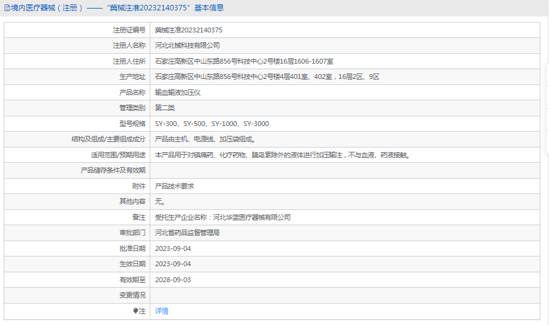Click the 注册人住所 row label
Viewport: 549px width, 325px height.
(129, 61)
